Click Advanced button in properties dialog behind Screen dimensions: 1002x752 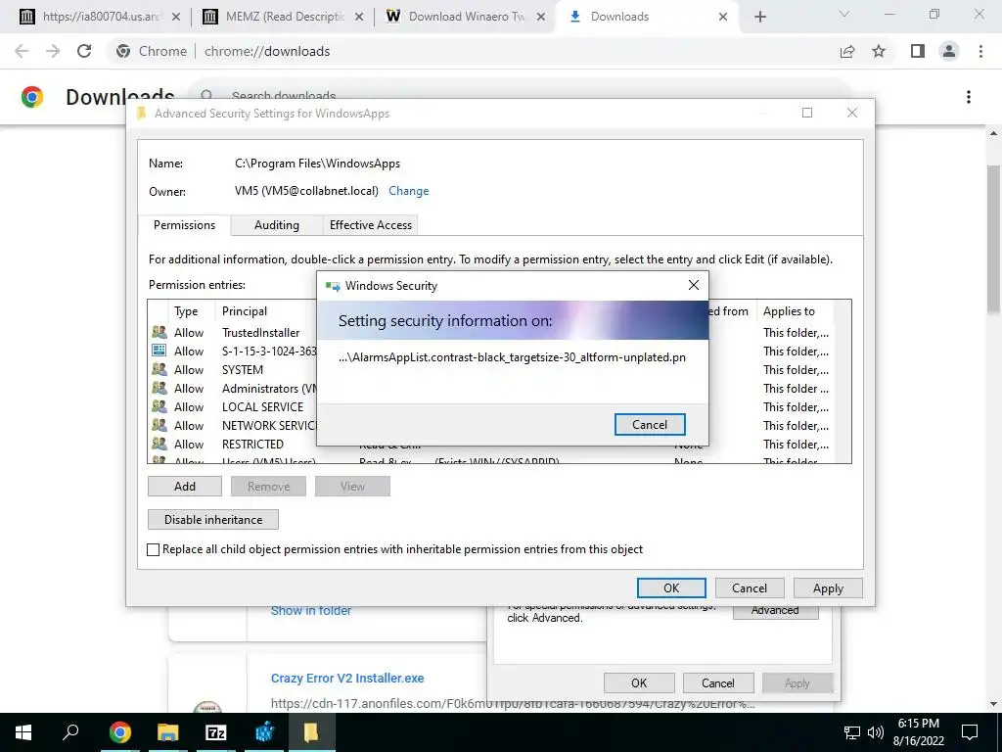775,611
